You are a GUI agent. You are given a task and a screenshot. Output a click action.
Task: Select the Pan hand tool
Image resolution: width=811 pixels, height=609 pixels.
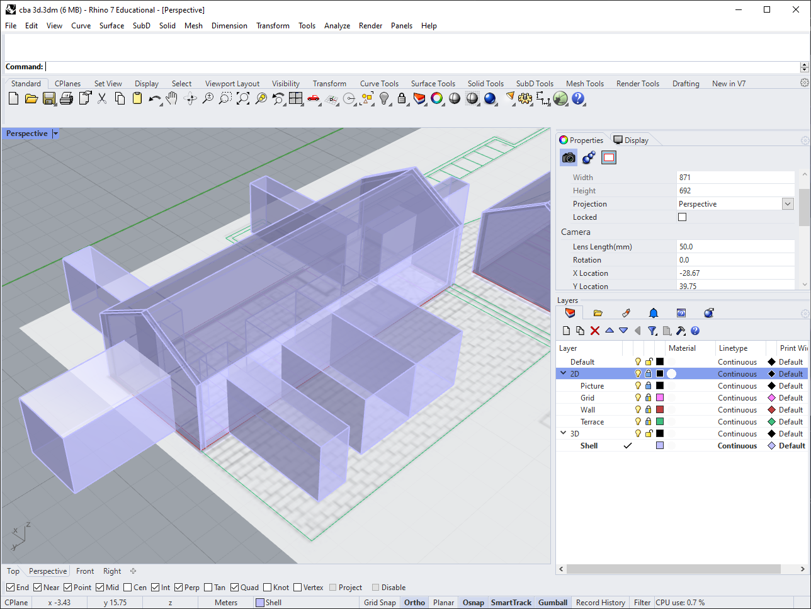click(172, 98)
